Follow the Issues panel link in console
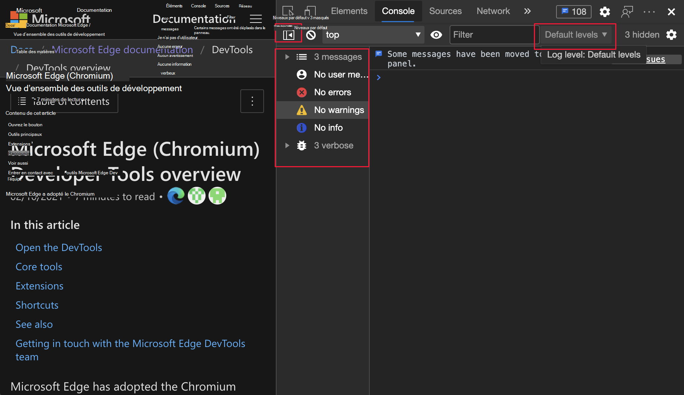 pyautogui.click(x=656, y=59)
